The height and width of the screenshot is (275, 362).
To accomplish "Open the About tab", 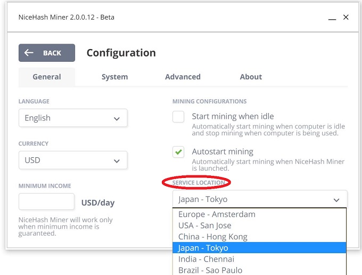I will (x=251, y=77).
